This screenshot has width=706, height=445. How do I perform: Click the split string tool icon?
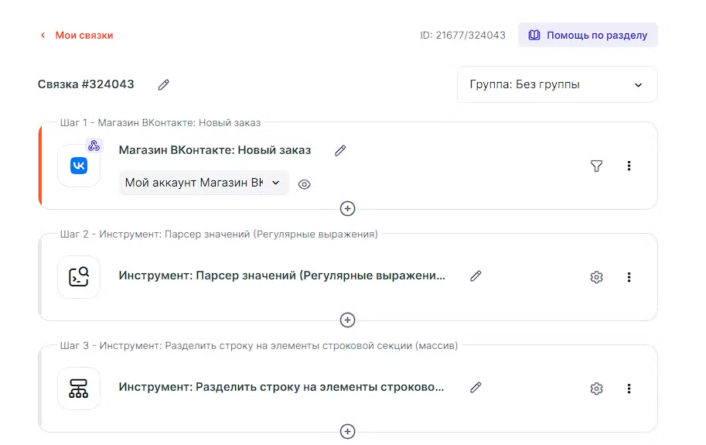pyautogui.click(x=79, y=389)
